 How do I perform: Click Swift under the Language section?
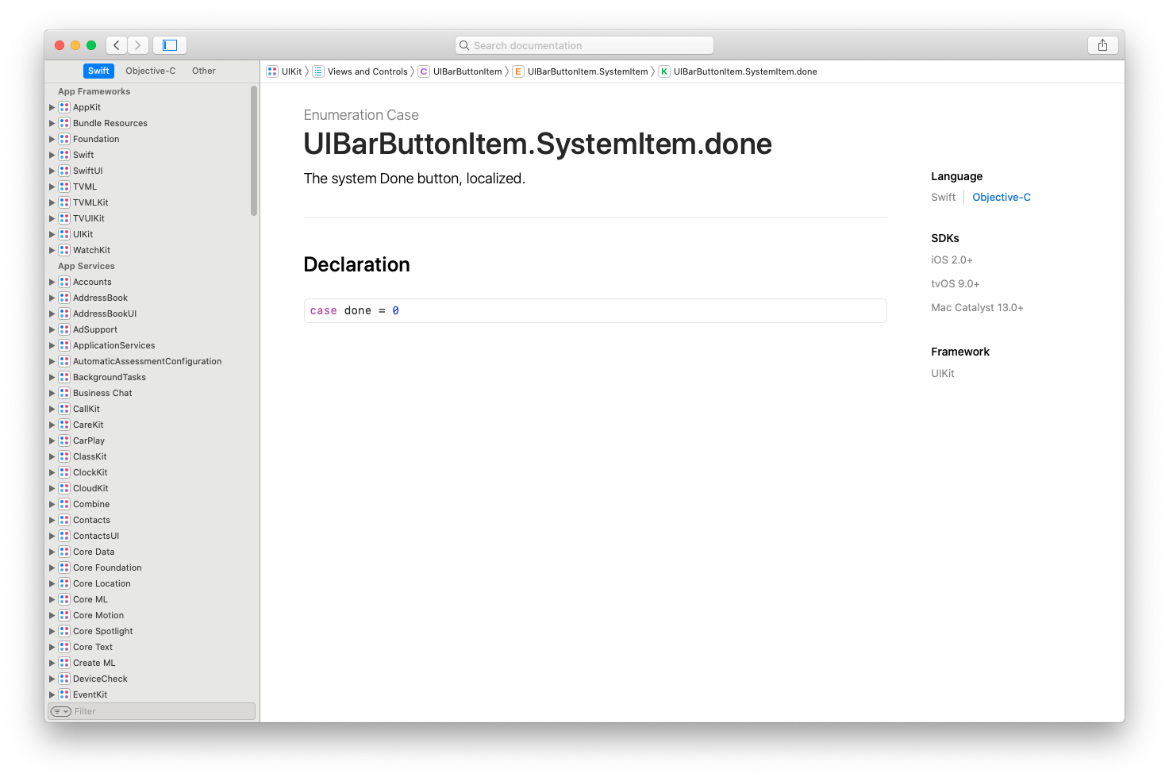(x=943, y=197)
